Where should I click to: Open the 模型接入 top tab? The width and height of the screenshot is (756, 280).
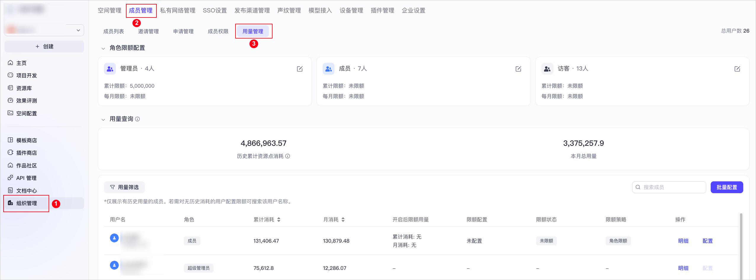pos(320,11)
